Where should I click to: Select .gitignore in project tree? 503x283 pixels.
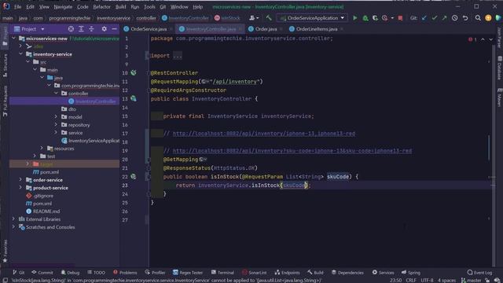40,196
